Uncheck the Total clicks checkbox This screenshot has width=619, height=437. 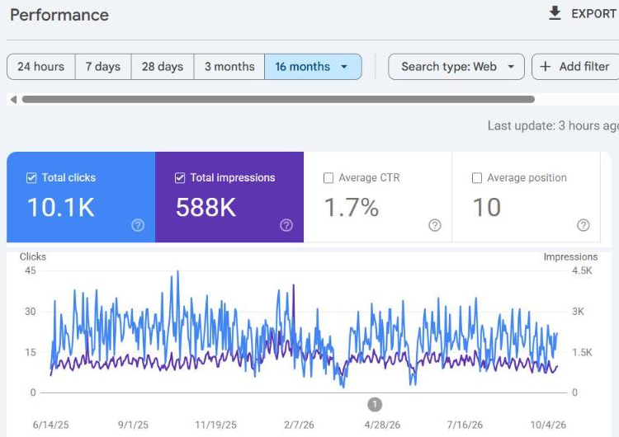pos(31,178)
